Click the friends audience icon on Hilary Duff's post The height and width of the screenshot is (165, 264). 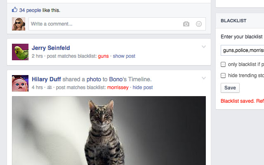49,87
